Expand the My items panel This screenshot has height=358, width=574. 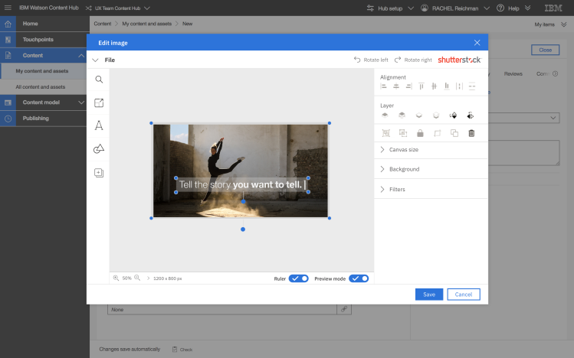coord(564,24)
